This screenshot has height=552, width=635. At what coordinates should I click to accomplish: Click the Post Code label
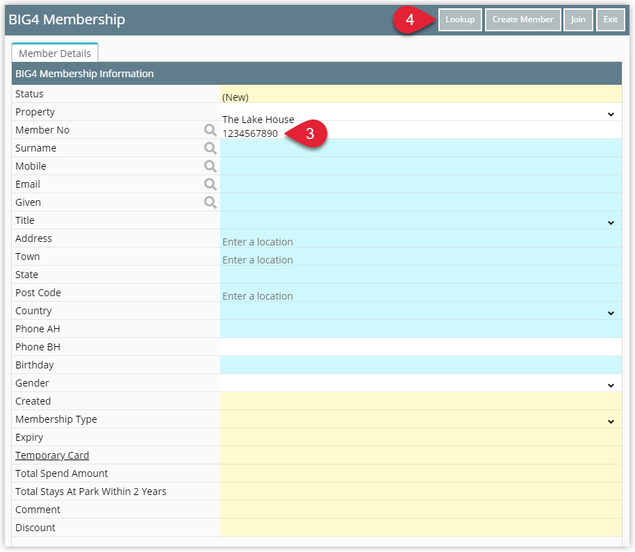[x=38, y=293]
